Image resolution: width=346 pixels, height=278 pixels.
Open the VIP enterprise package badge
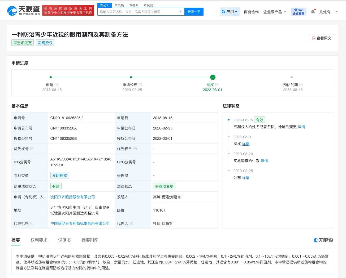[x=299, y=12]
